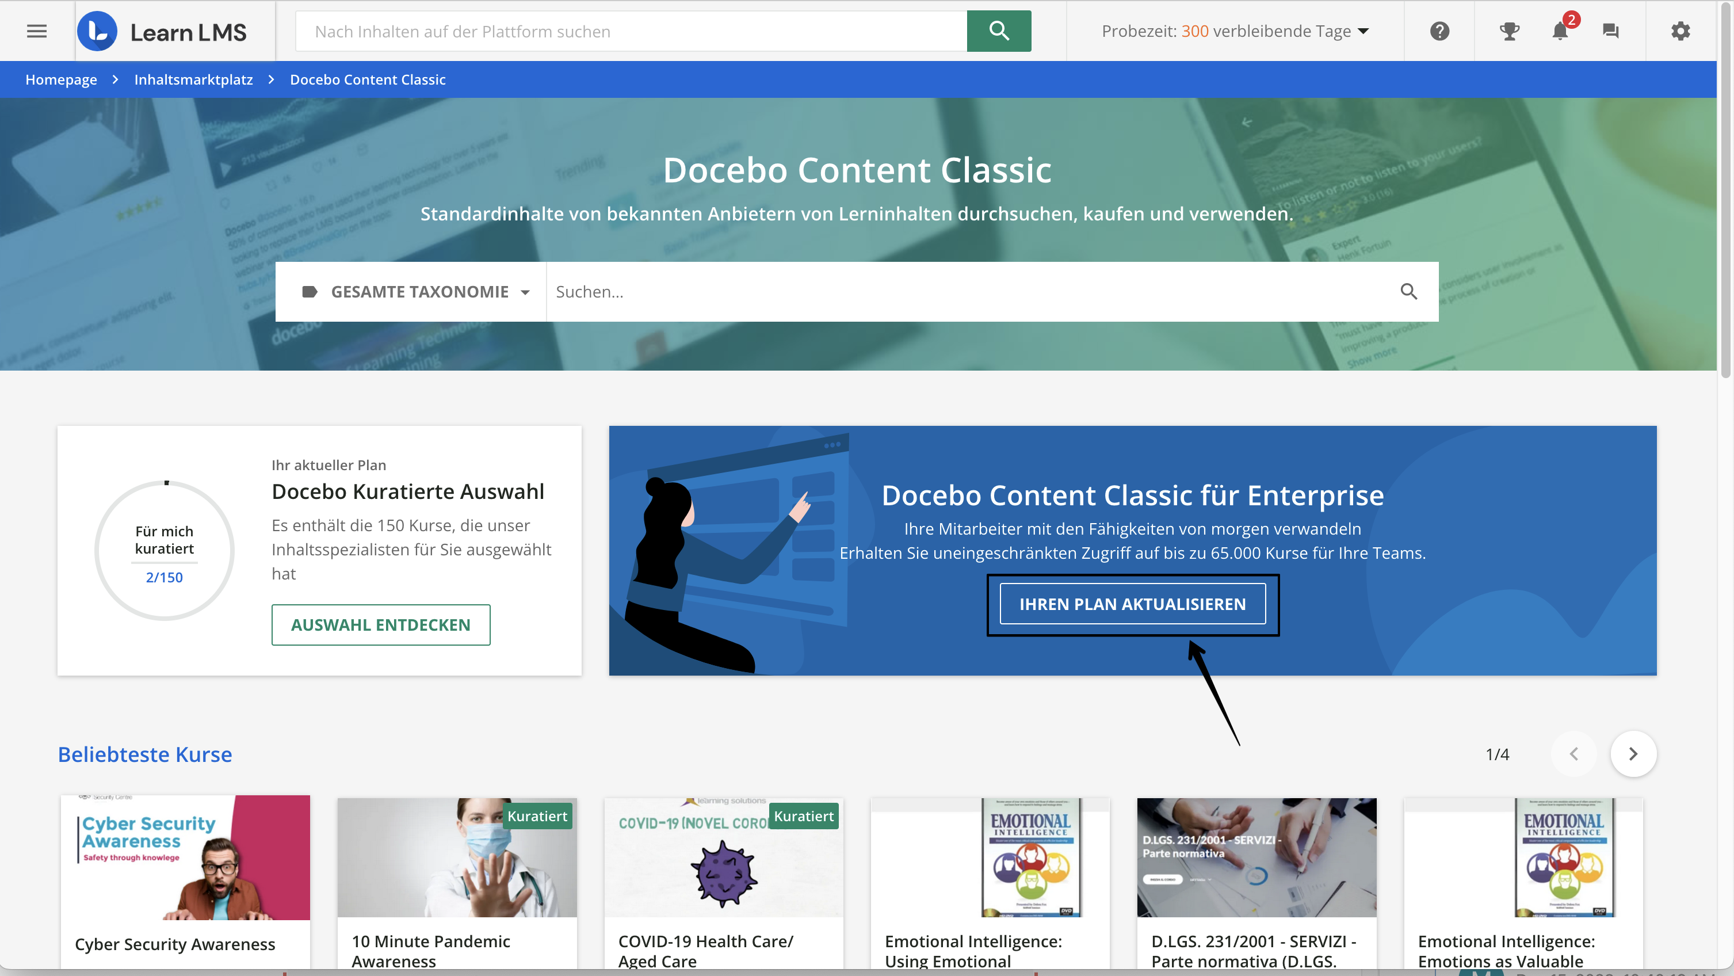
Task: Click Kuratiert badge on Pandemic Awareness
Action: [x=537, y=816]
